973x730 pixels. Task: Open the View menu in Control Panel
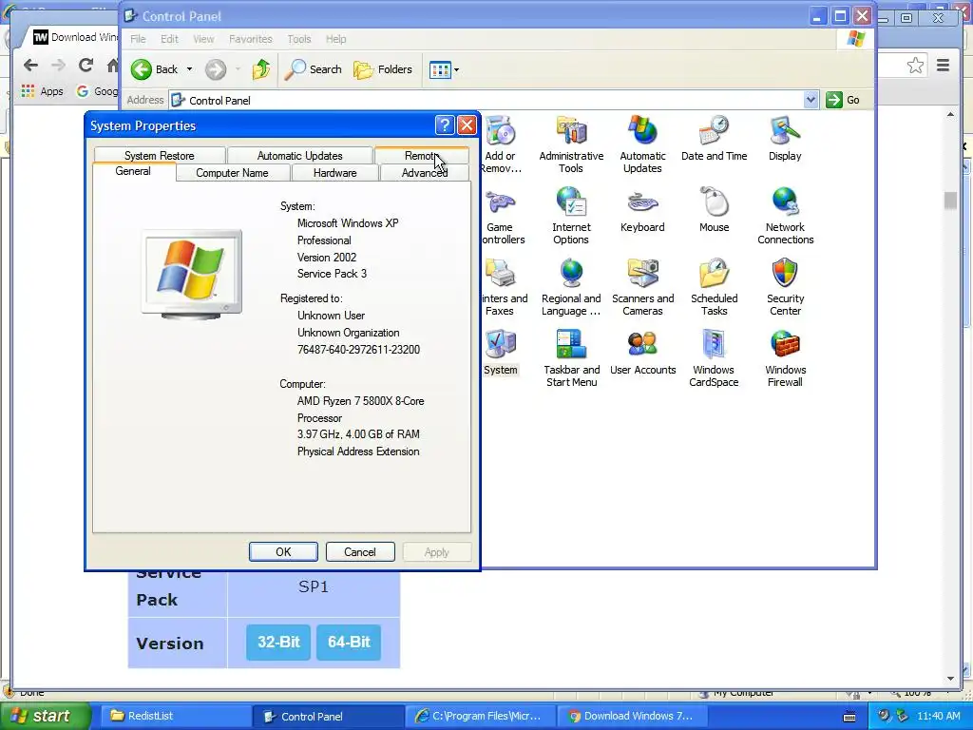pyautogui.click(x=203, y=39)
